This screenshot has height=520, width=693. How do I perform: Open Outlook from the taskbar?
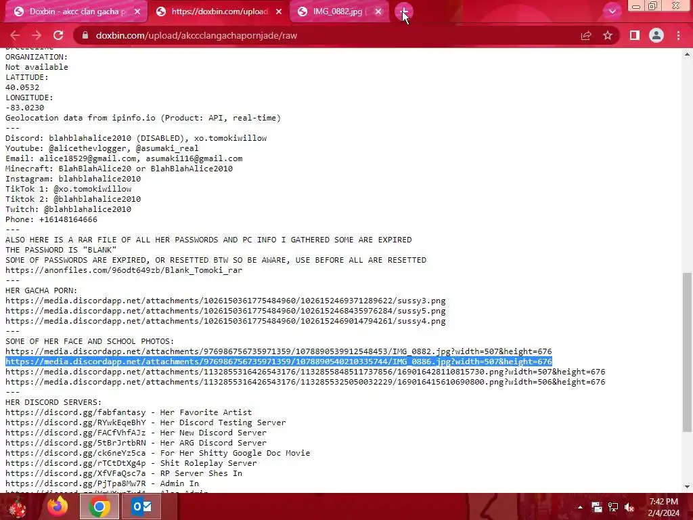(x=141, y=506)
